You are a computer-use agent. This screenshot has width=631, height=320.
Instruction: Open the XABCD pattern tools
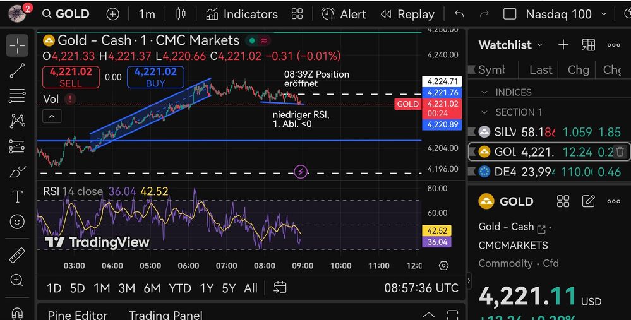pos(17,121)
